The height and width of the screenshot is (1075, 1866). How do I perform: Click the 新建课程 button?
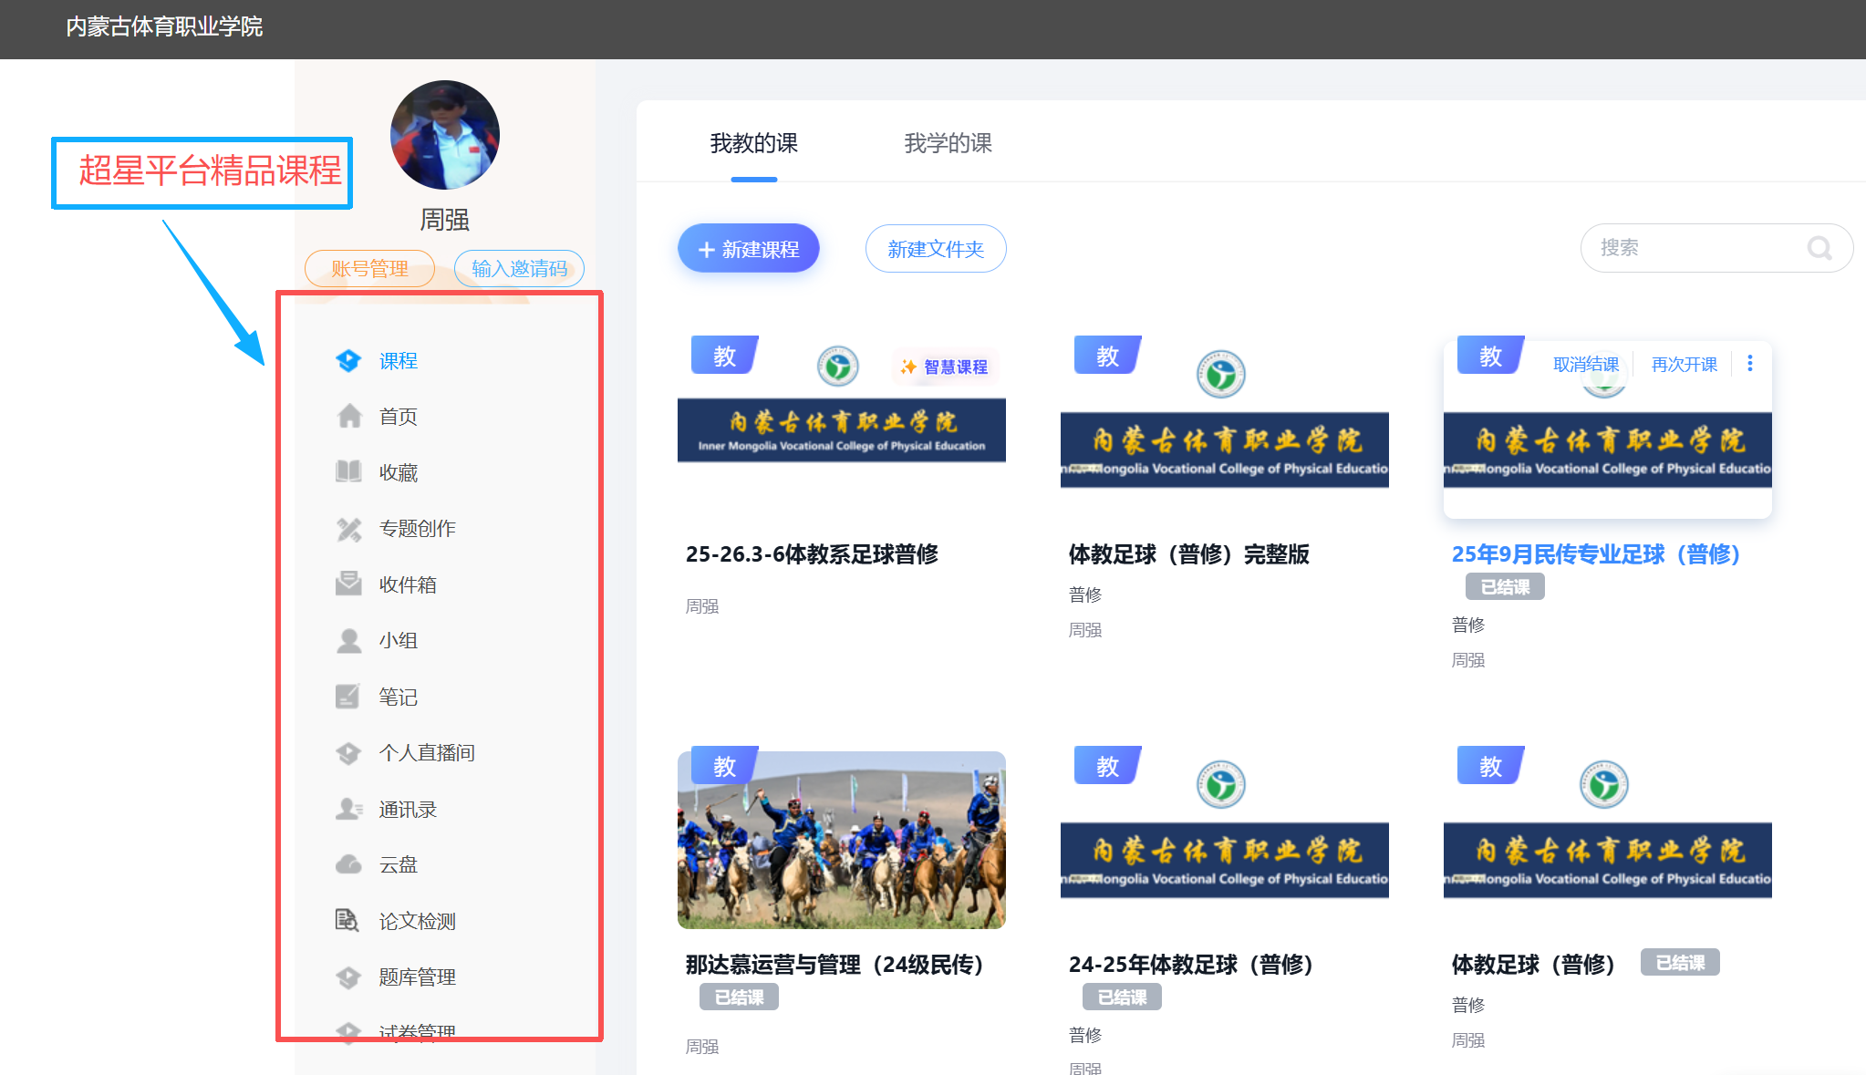[x=748, y=249]
